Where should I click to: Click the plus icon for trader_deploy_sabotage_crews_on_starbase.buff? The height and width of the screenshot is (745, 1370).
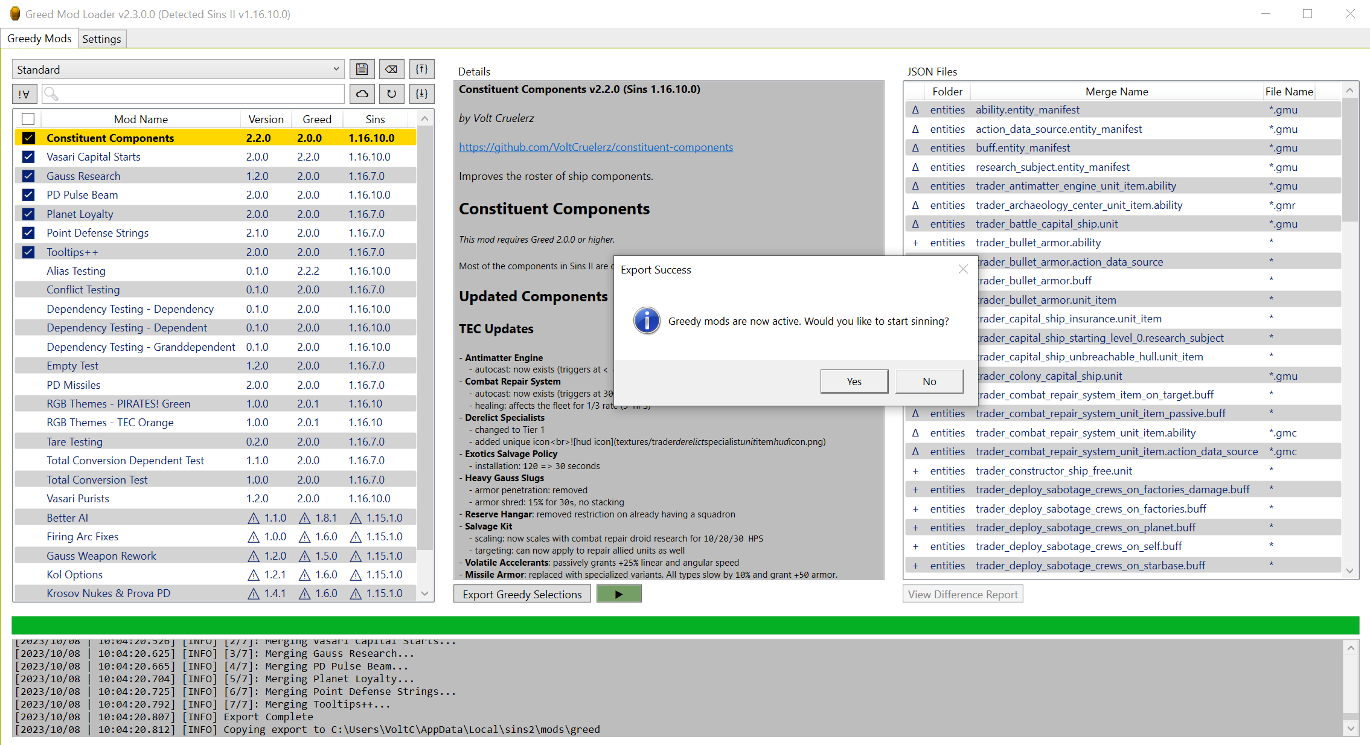pos(915,566)
